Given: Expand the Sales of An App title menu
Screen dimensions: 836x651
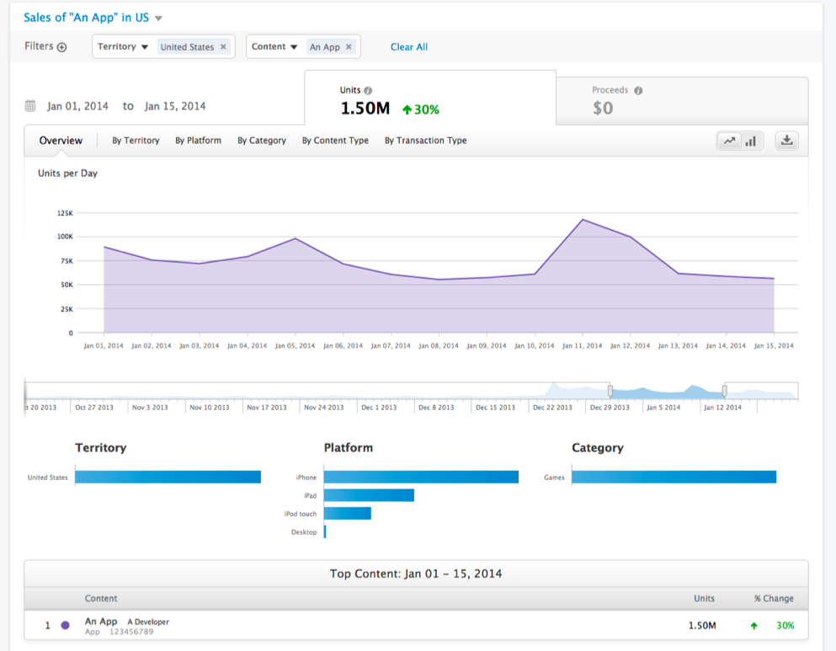Looking at the screenshot, I should 158,19.
